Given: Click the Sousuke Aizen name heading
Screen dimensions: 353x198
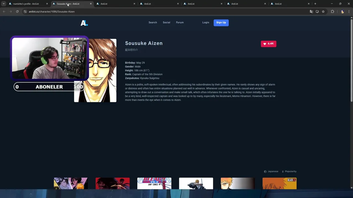Looking at the screenshot, I should 144,43.
